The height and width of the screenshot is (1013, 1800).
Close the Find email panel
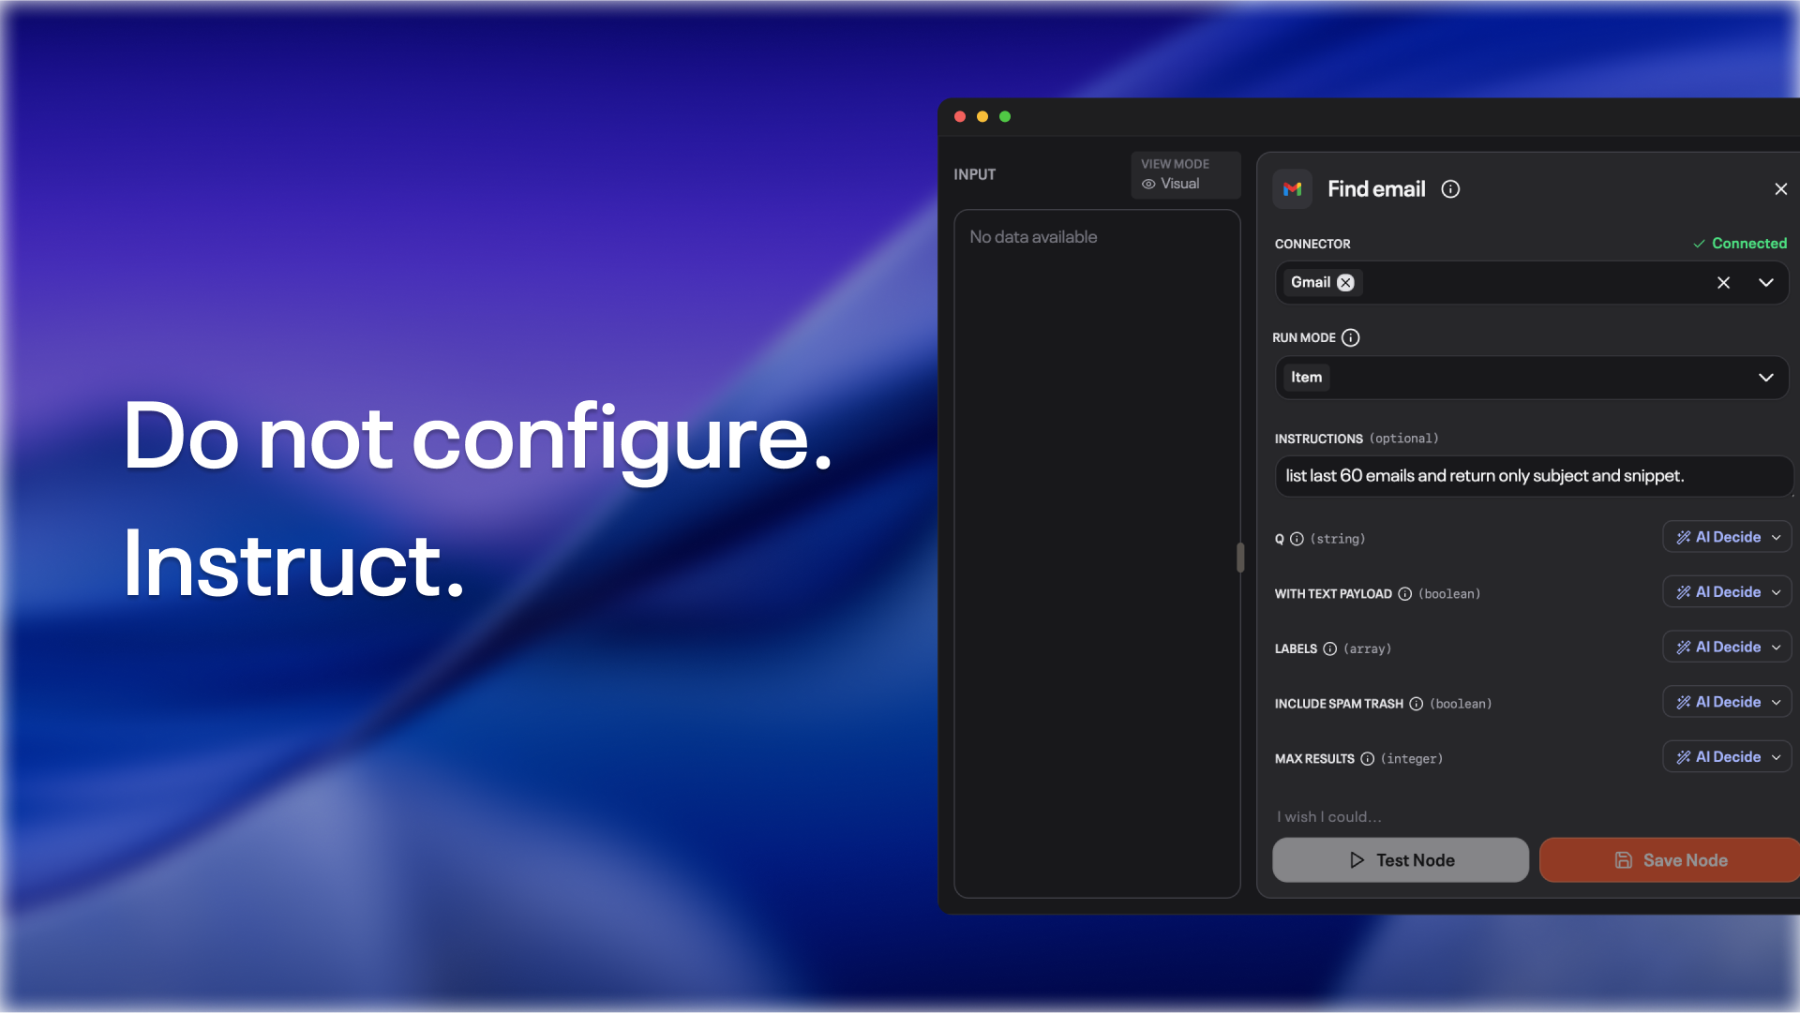(1780, 189)
